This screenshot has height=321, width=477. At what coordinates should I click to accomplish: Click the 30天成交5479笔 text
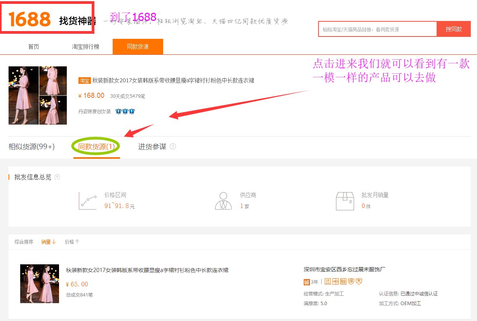pos(128,96)
